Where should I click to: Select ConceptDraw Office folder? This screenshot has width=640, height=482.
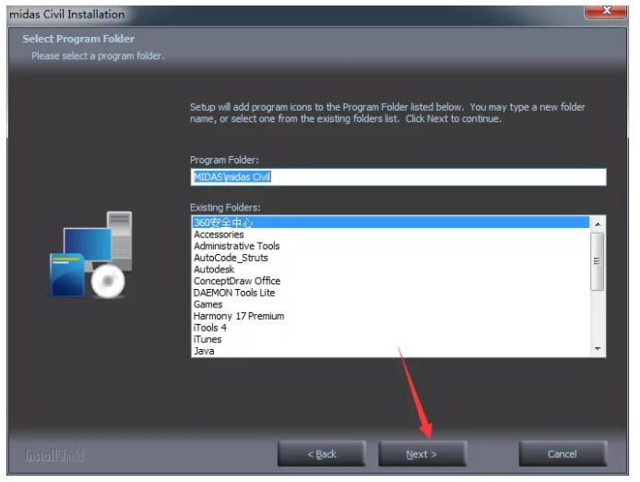click(x=237, y=282)
